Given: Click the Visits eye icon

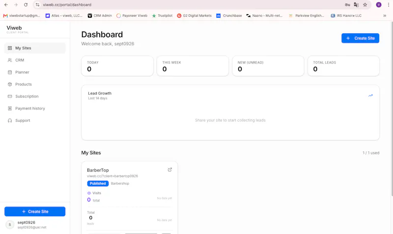Looking at the screenshot, I should (x=89, y=193).
